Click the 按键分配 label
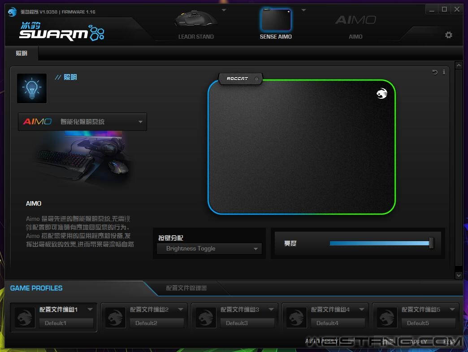 coord(171,238)
